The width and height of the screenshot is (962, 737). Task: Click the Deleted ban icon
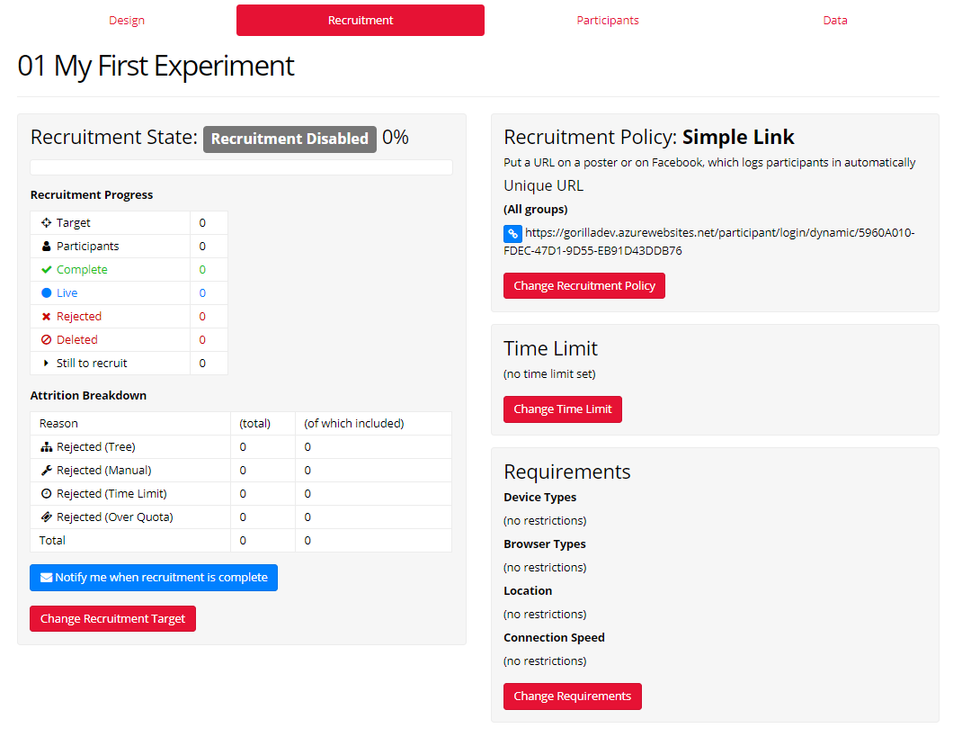[47, 339]
